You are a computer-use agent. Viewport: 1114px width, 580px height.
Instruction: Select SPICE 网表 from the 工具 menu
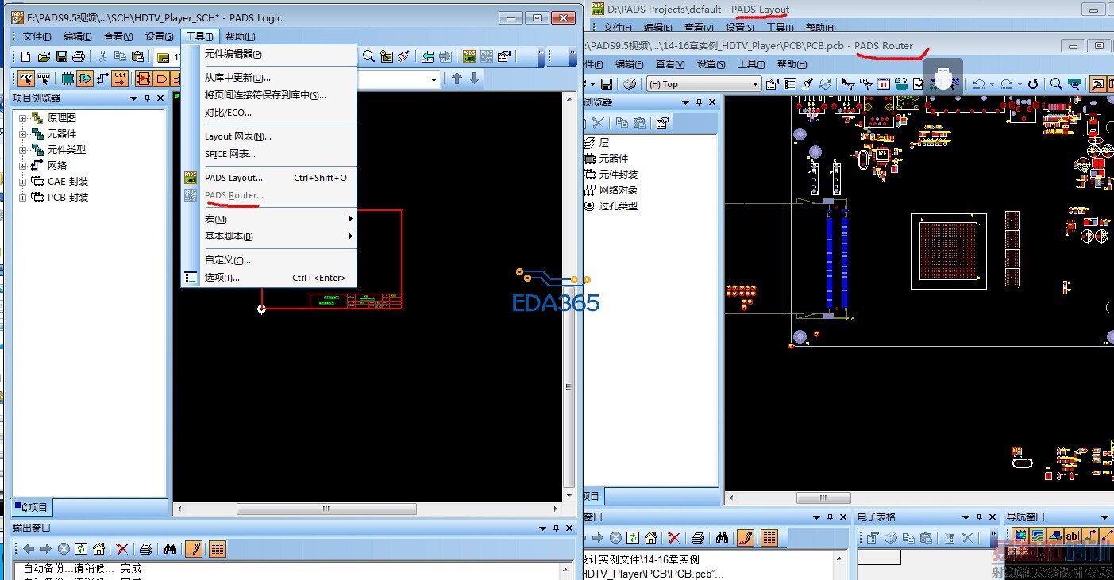click(269, 154)
